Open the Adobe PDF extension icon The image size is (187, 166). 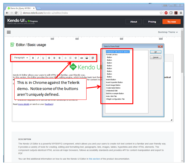point(176,13)
